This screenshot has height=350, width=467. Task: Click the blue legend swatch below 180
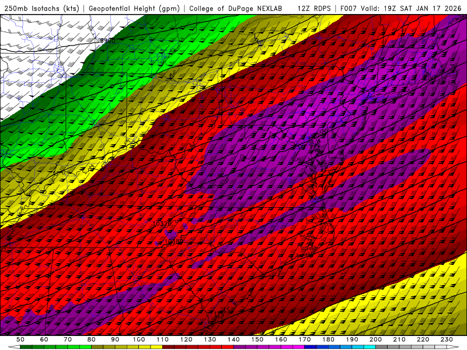point(334,347)
